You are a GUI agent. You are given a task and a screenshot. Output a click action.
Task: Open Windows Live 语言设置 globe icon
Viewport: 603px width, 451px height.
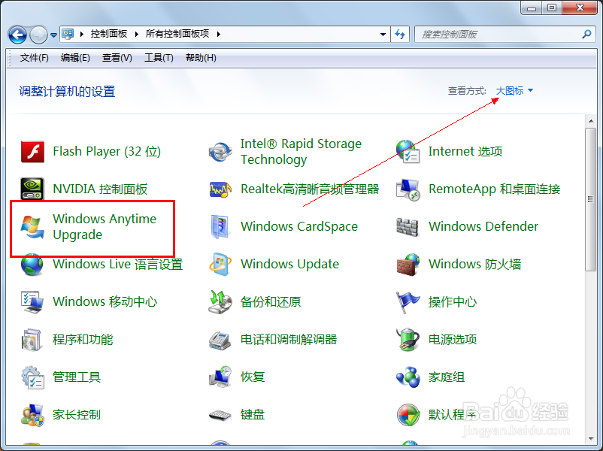click(x=32, y=264)
